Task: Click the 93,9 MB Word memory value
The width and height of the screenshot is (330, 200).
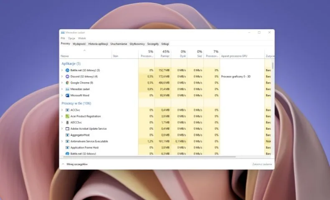Action: [x=165, y=95]
